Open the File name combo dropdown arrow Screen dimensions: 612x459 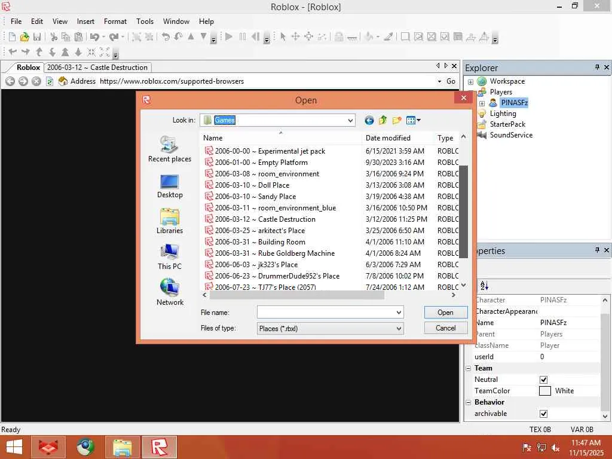pyautogui.click(x=399, y=312)
